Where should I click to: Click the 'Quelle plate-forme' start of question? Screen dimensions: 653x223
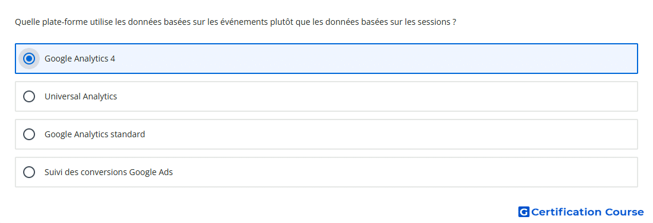tap(49, 22)
